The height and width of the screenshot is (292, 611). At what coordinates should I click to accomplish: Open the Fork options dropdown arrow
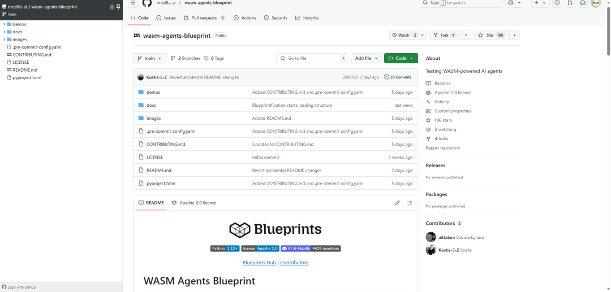(466, 35)
